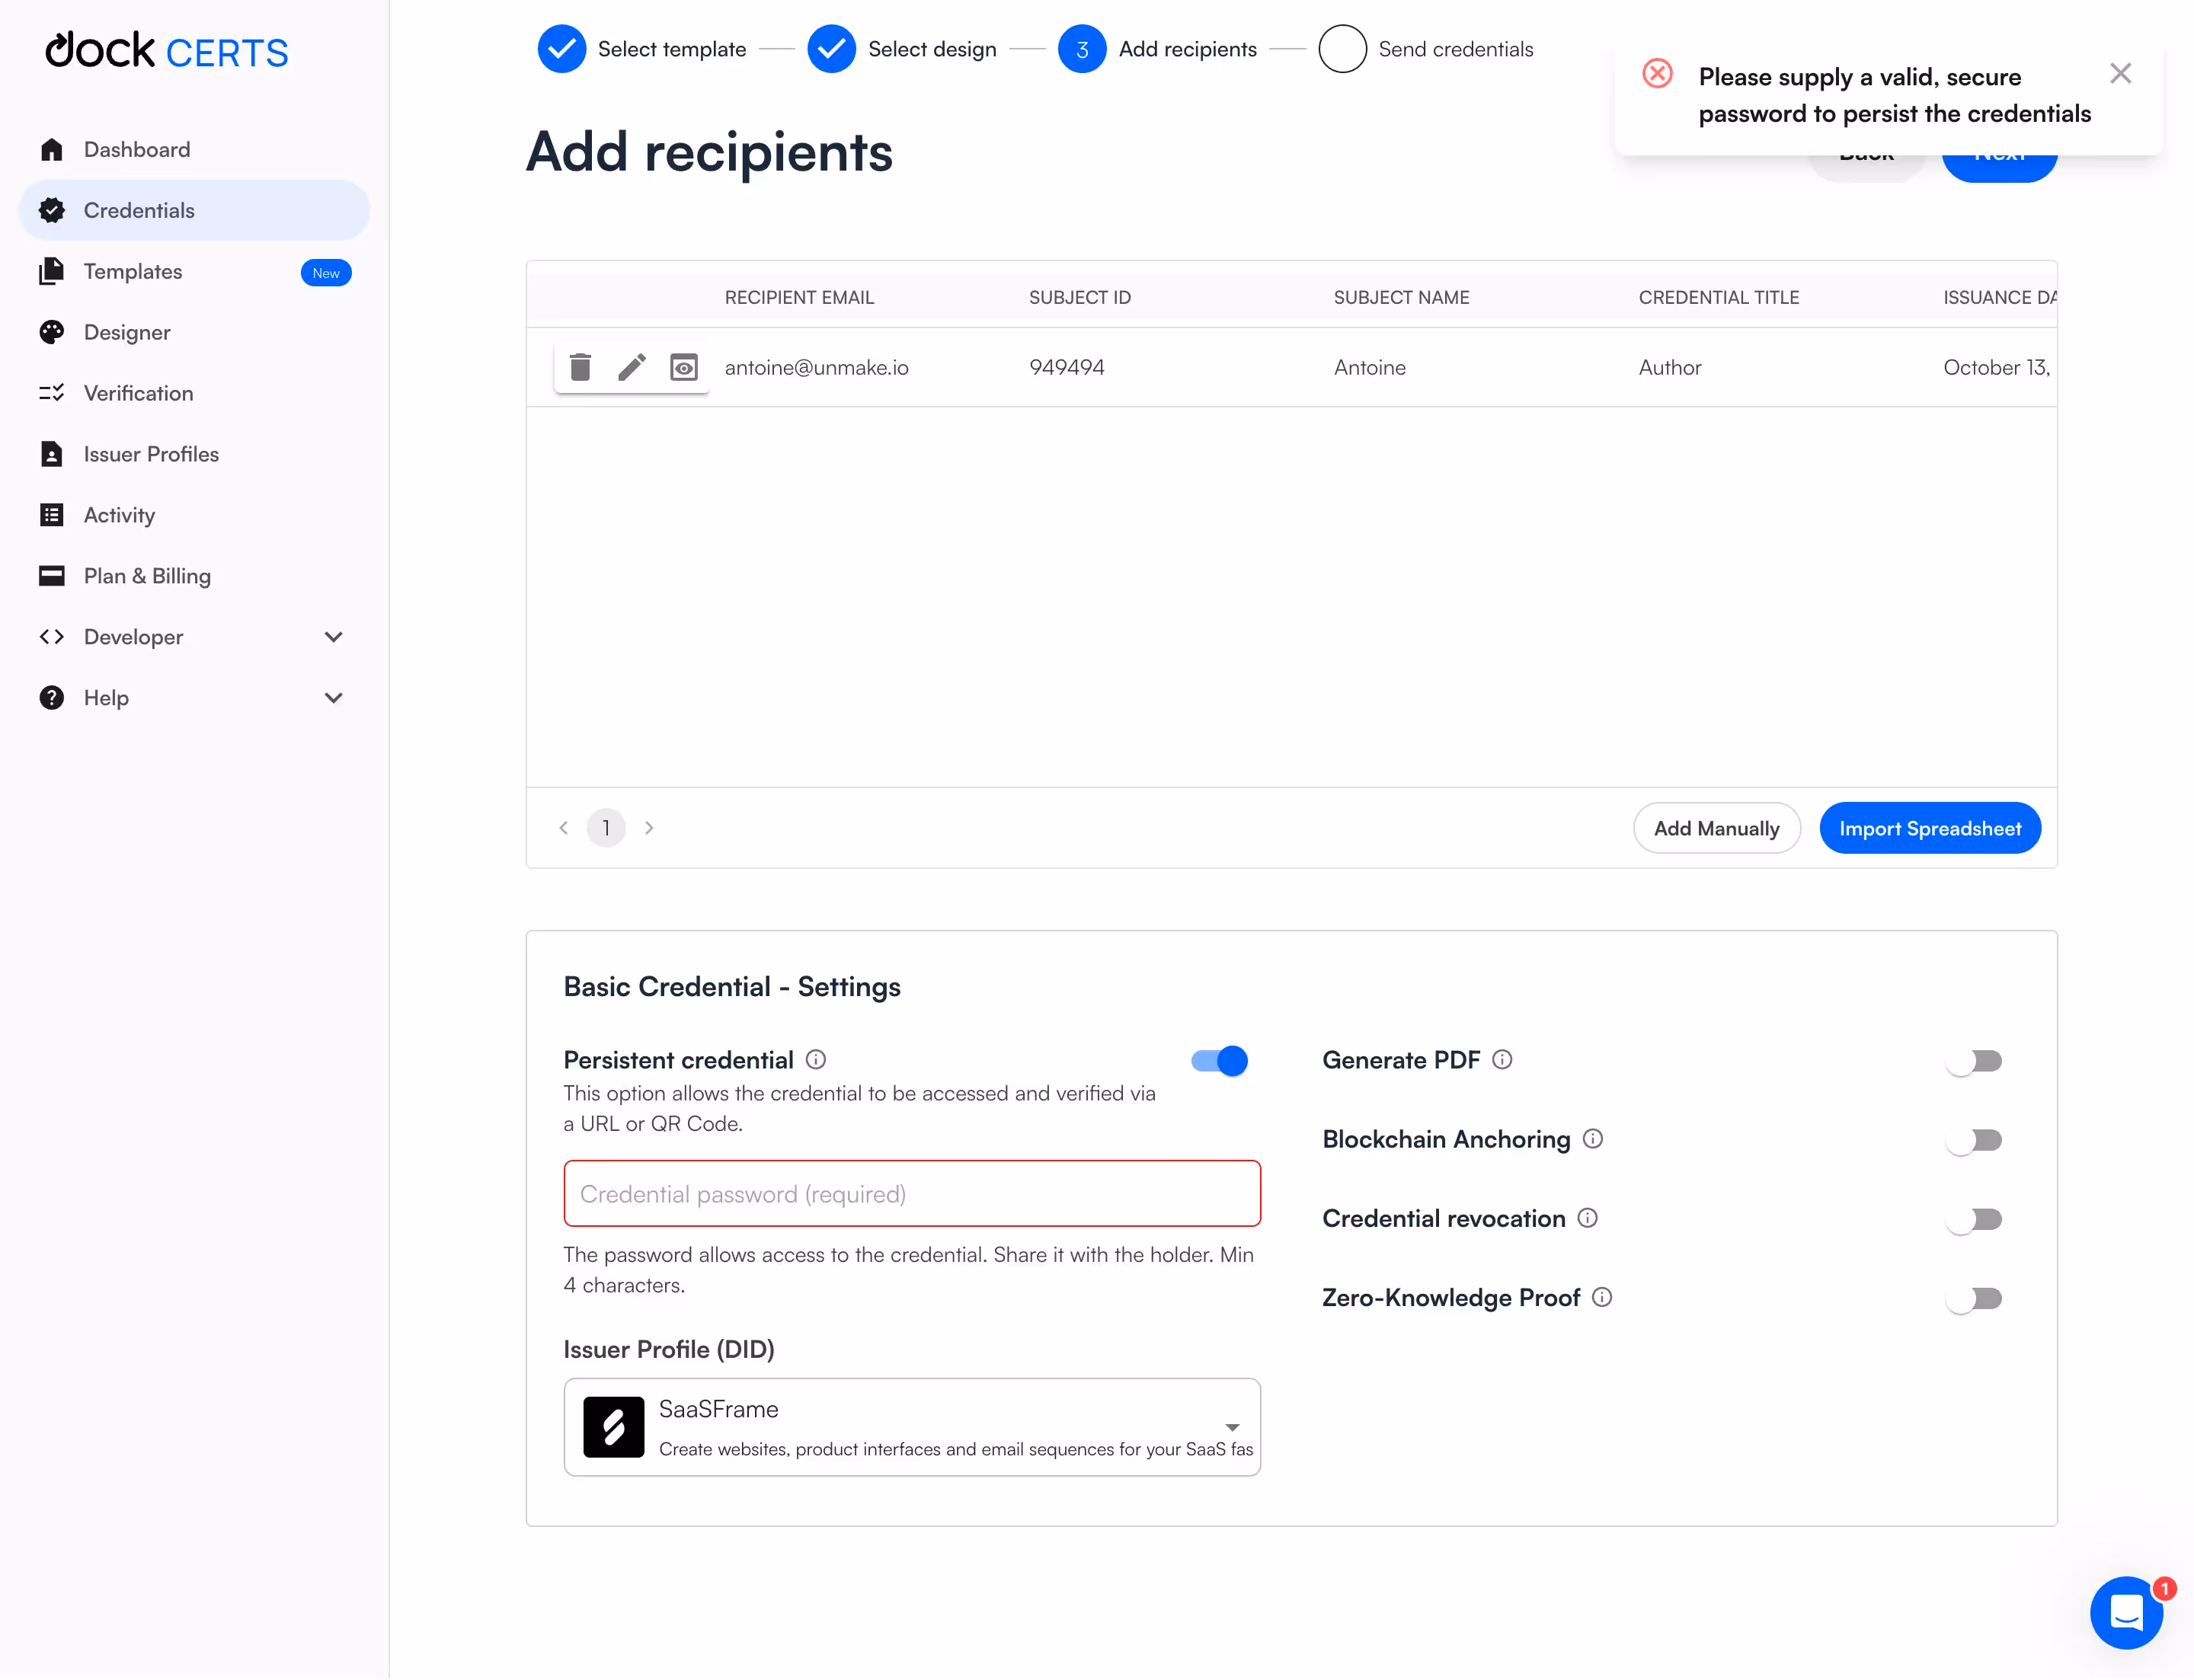Open the Issuer Profile SaaSFrame dropdown
2194x1680 pixels.
click(911, 1427)
